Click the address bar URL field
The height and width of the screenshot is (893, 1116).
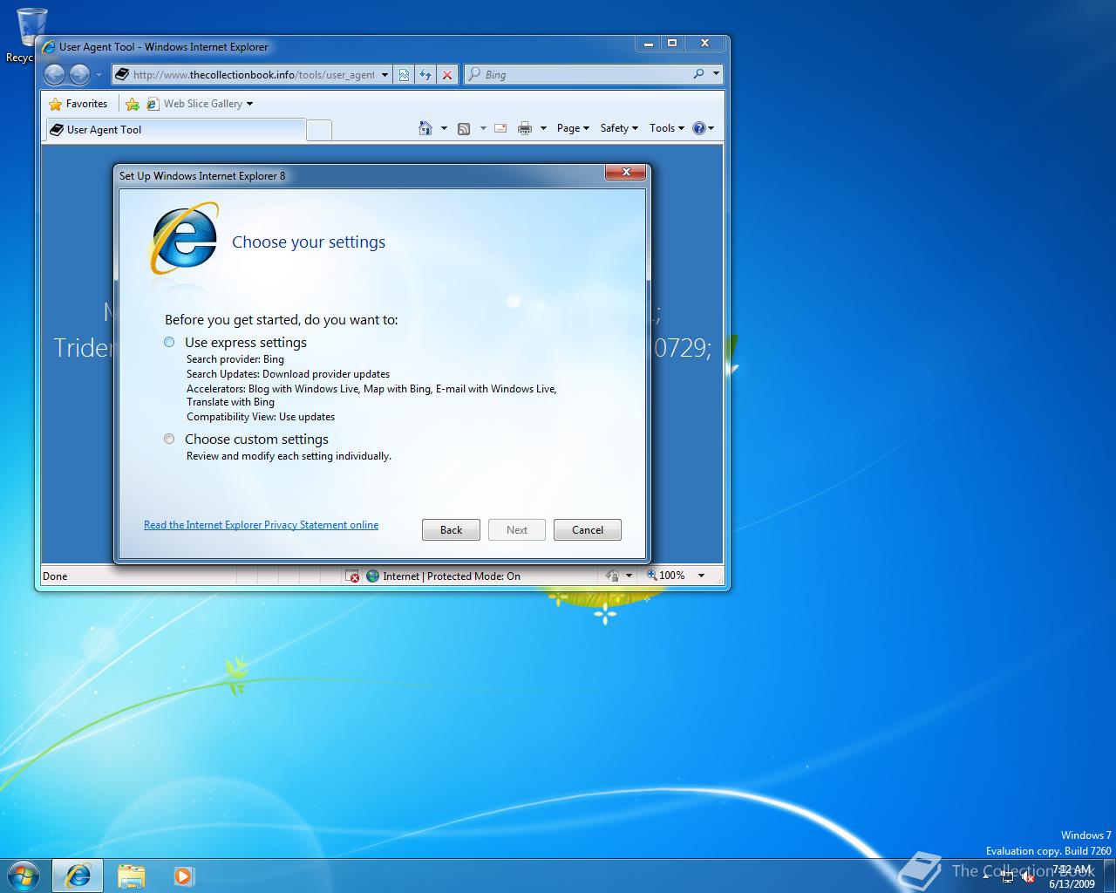click(x=252, y=75)
